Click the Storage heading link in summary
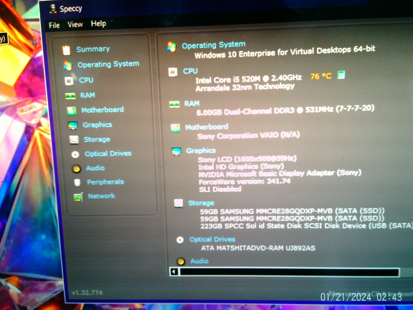413x310 pixels. (x=201, y=203)
